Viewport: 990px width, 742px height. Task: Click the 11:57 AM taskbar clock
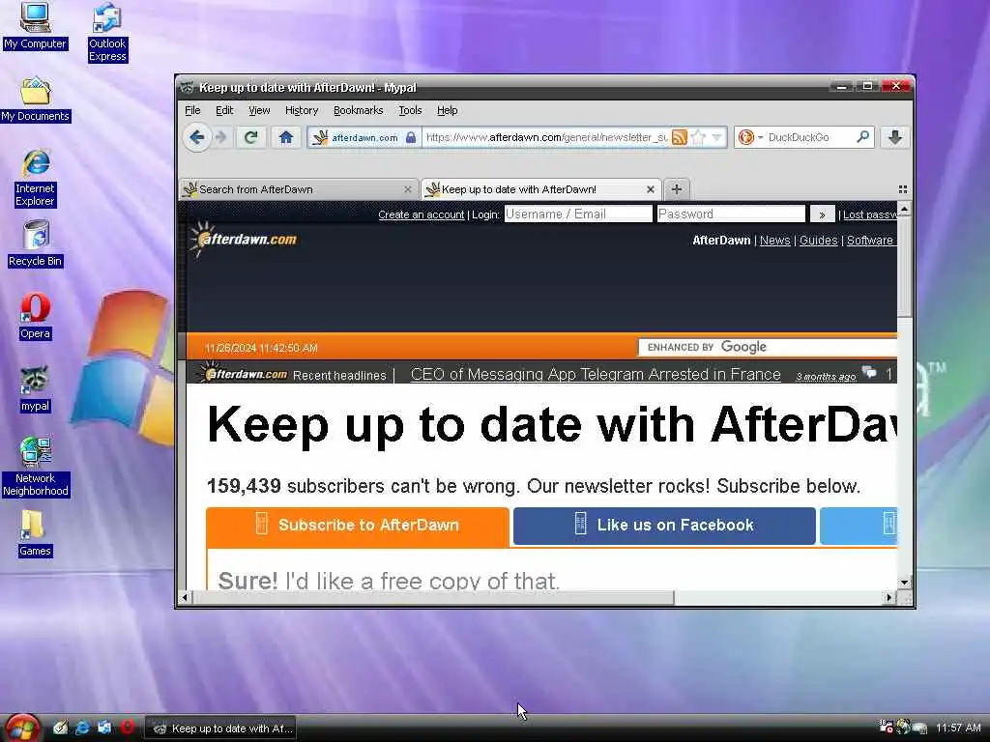pos(958,728)
